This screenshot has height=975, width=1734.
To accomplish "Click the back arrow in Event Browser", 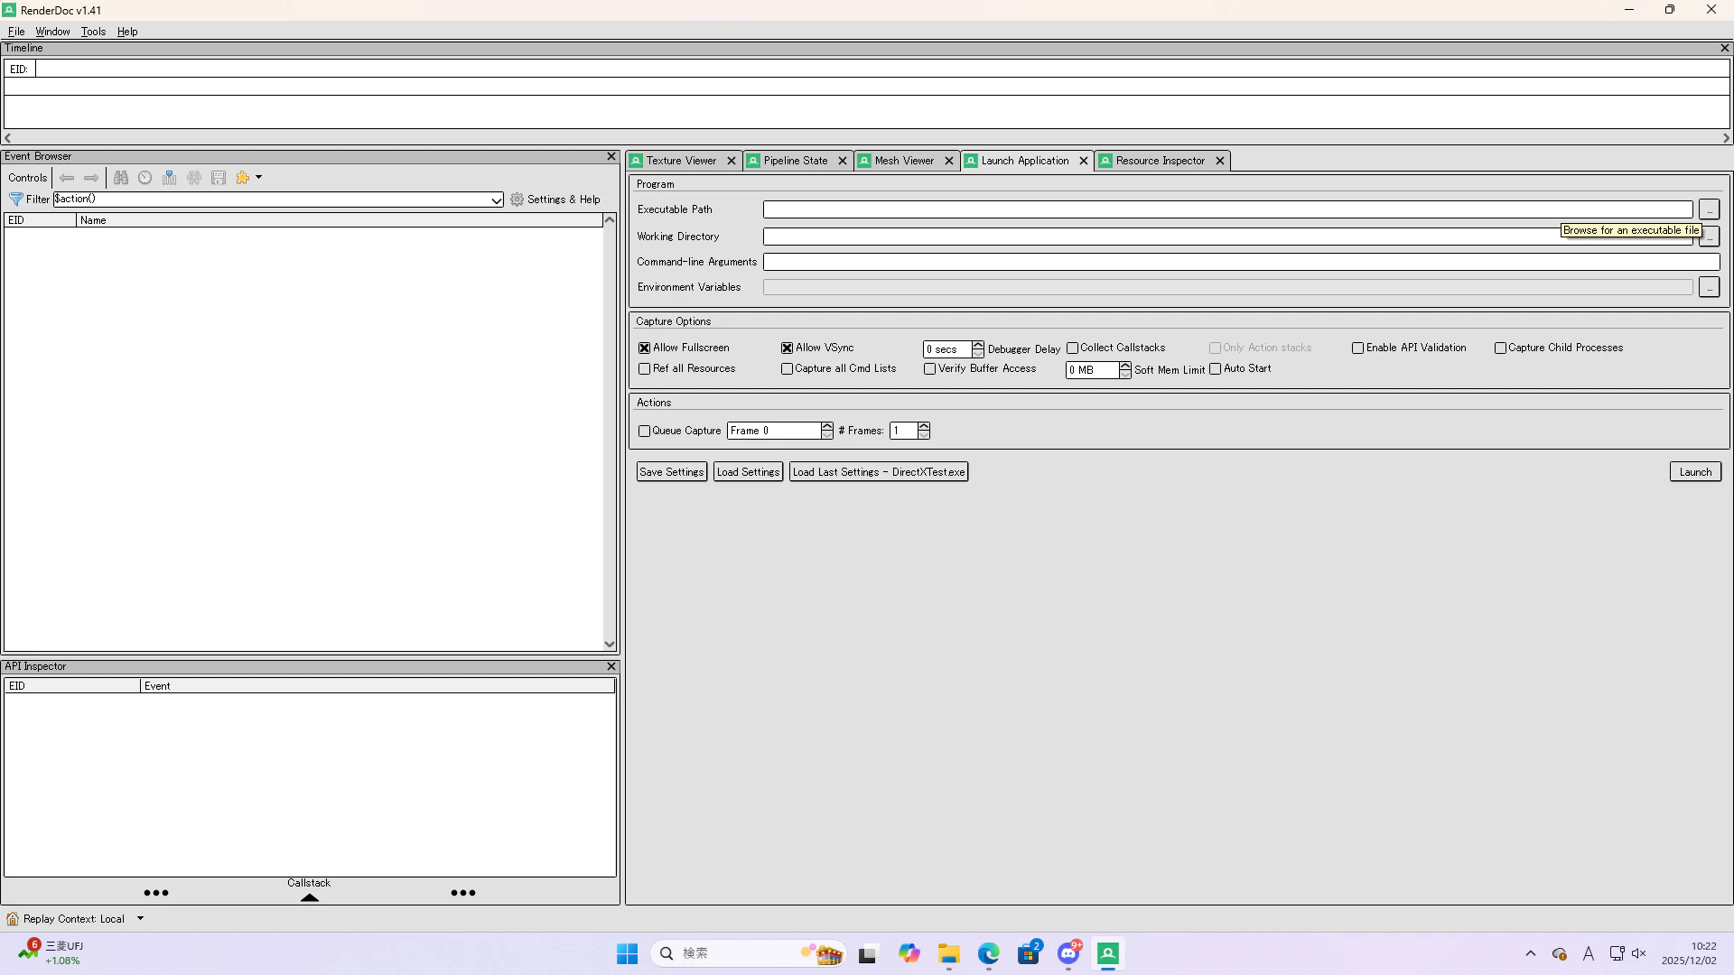I will point(67,178).
